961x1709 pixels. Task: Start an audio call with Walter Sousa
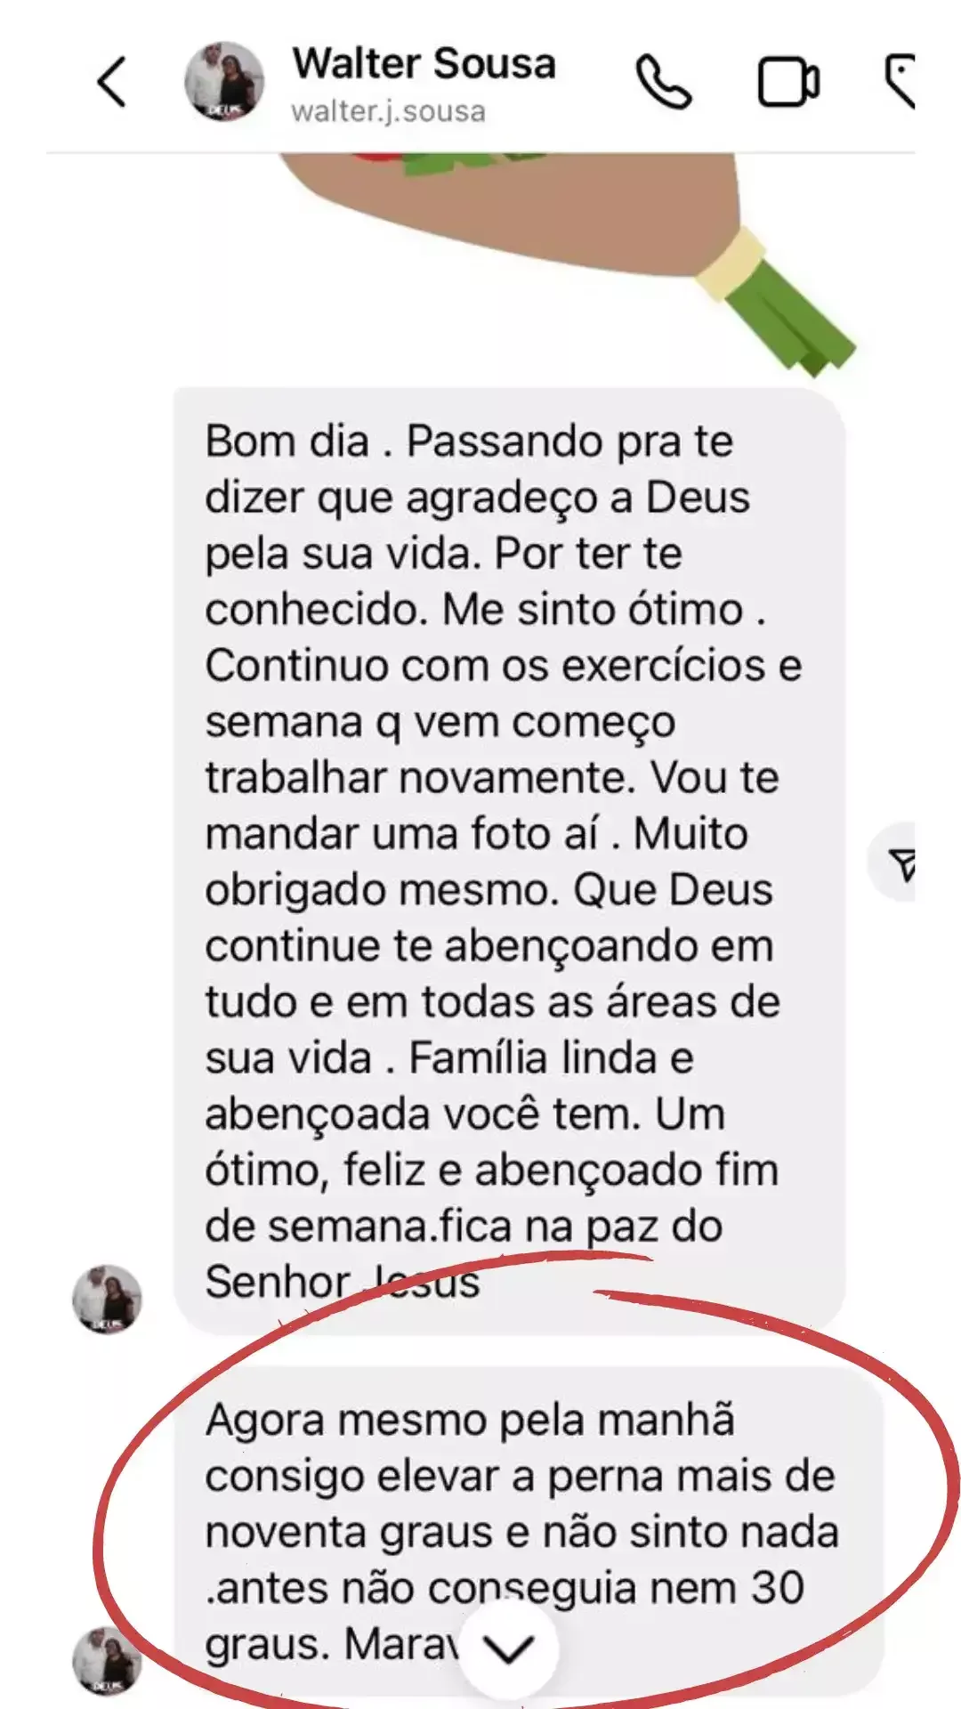(x=664, y=82)
